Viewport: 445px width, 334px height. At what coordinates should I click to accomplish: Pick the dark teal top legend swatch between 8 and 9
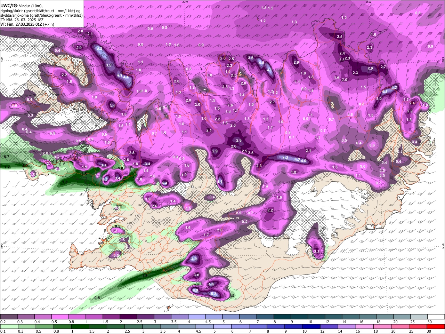(282, 317)
